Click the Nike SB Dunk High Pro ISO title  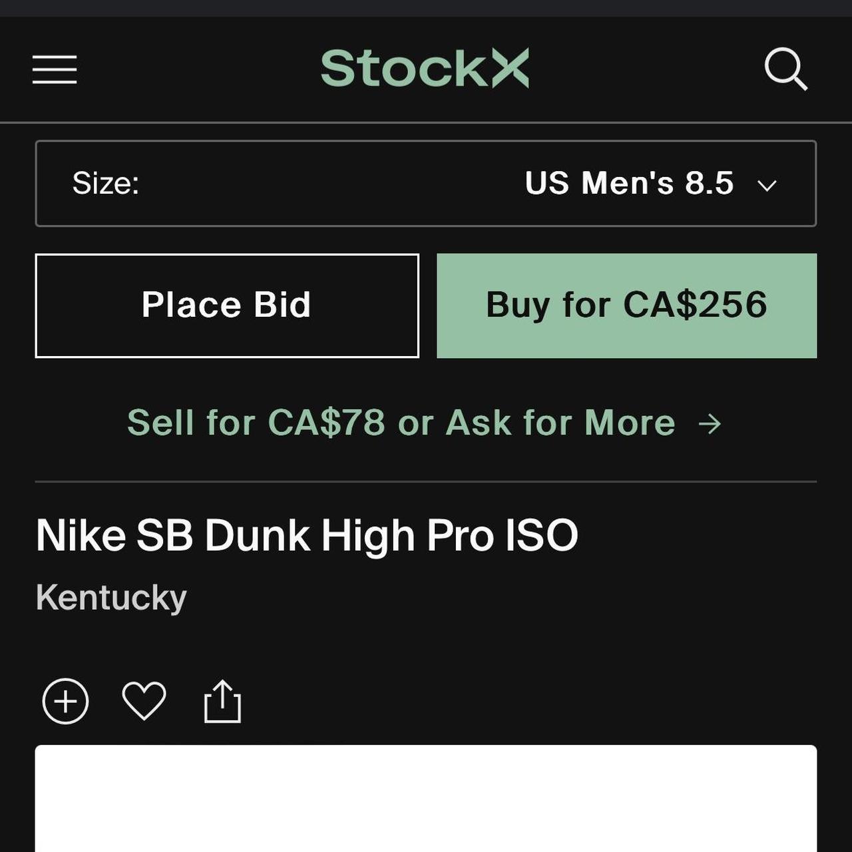point(306,533)
